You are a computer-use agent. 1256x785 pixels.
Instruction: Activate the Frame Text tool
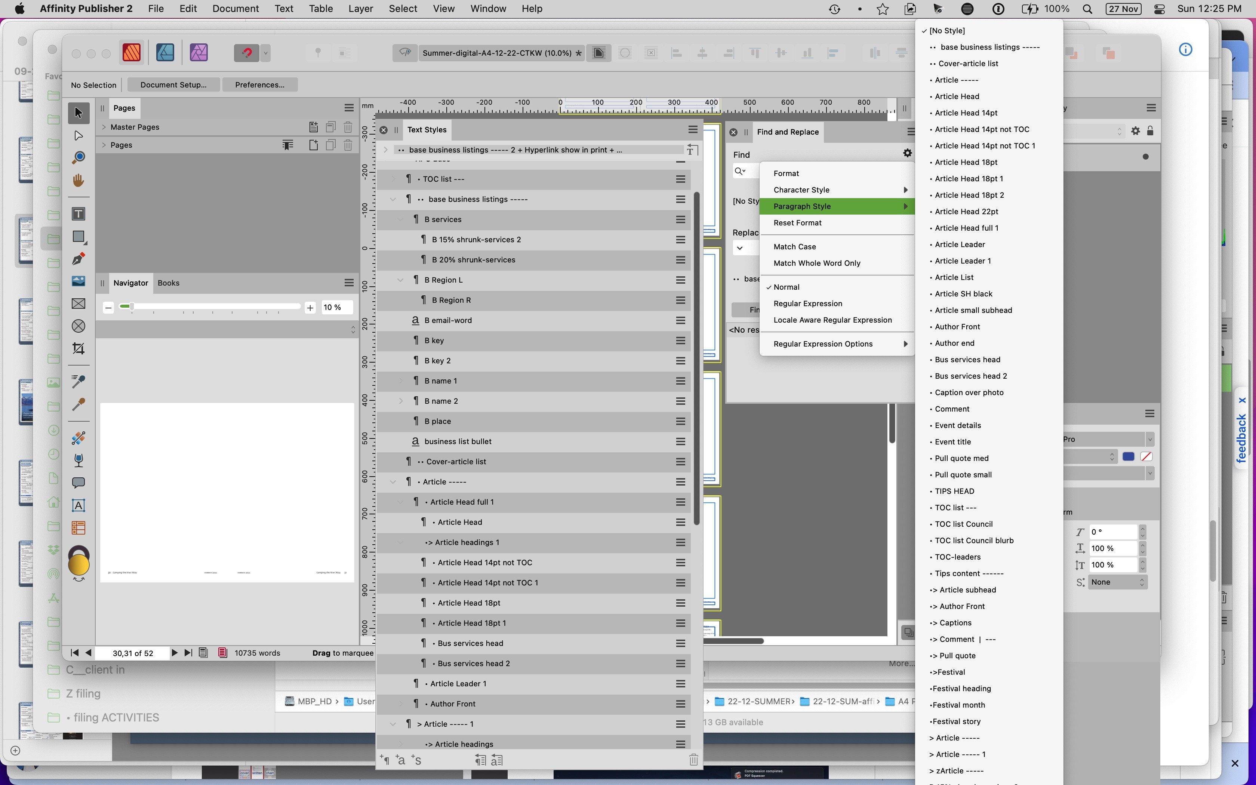point(78,213)
